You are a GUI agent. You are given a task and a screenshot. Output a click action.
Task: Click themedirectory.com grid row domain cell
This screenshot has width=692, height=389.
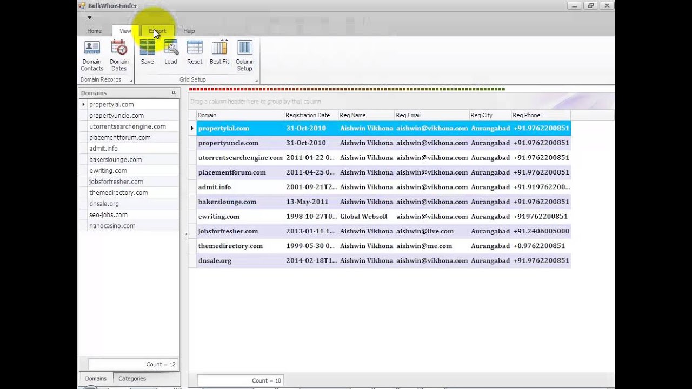pos(240,246)
